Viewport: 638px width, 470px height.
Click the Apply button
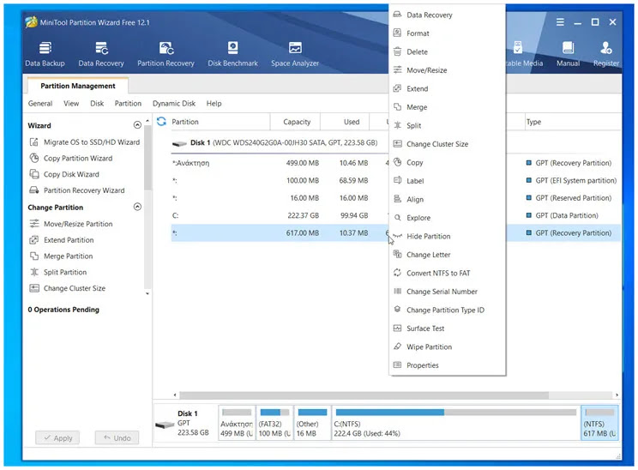click(57, 438)
